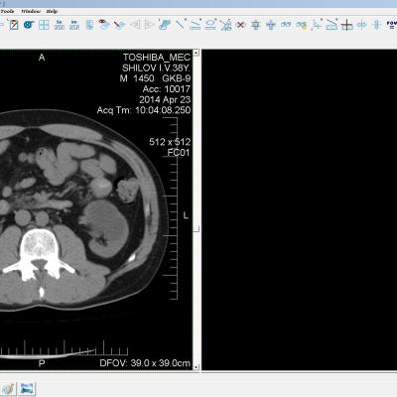Select the Im image layout icon

coord(74,25)
